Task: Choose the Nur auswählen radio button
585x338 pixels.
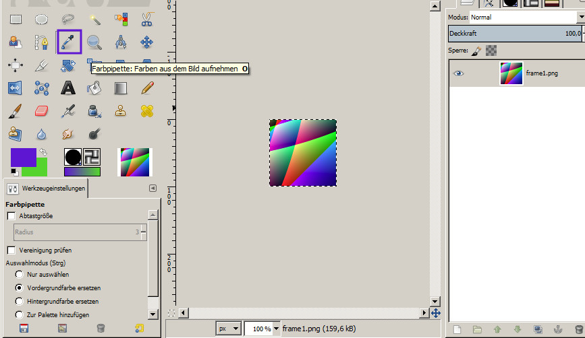Action: point(19,274)
